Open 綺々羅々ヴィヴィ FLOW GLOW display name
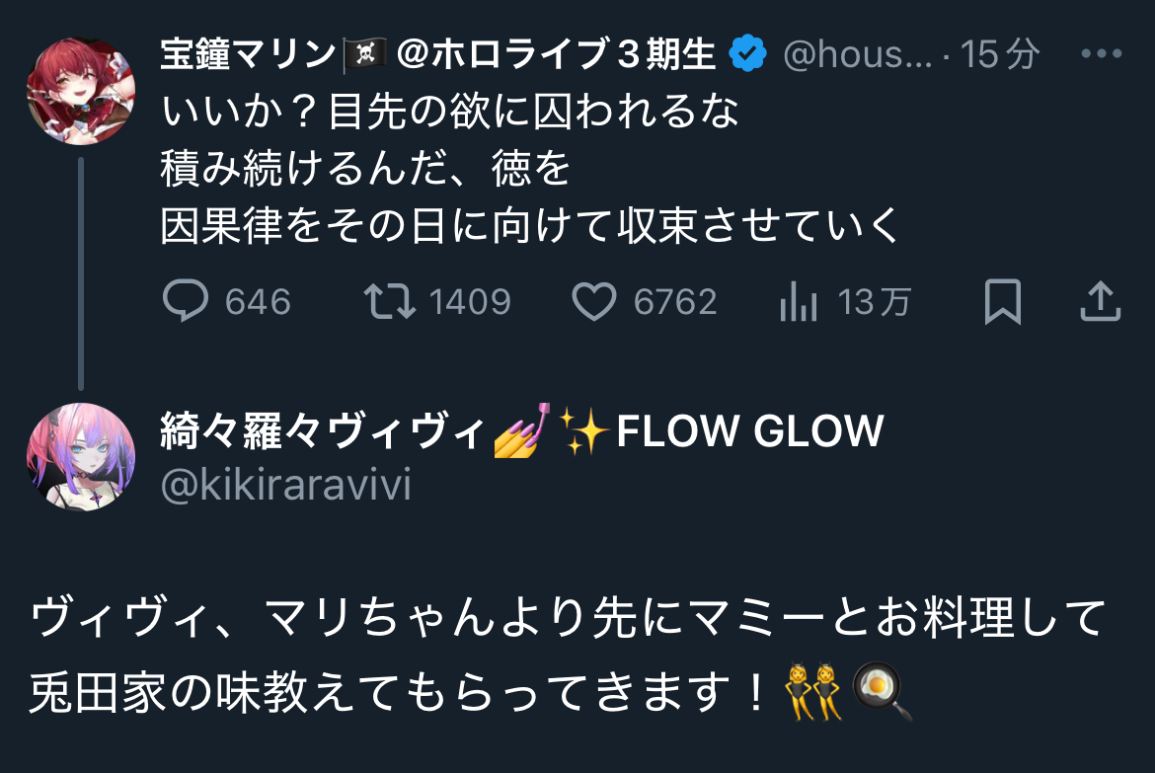 tap(521, 429)
